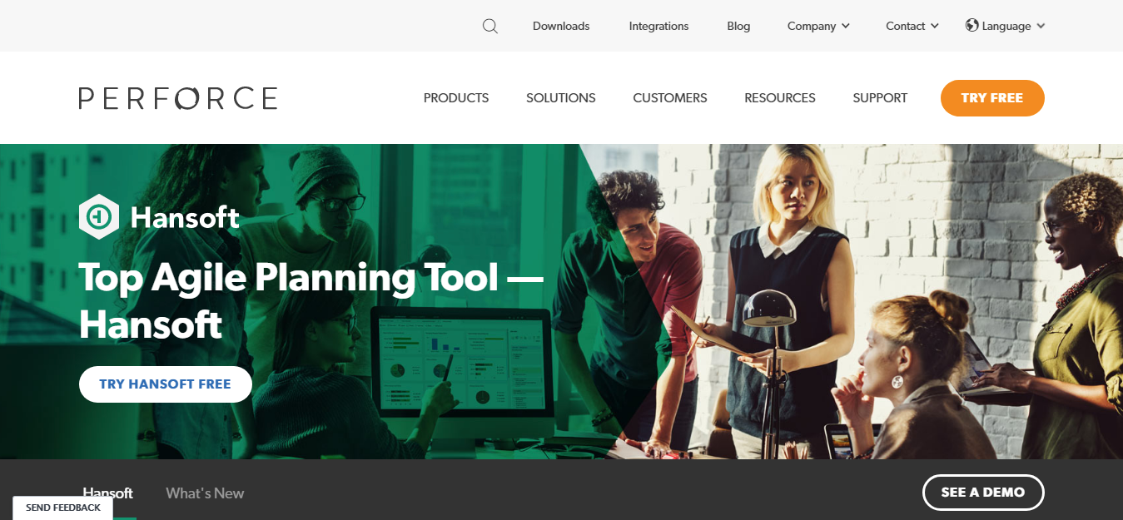Image resolution: width=1123 pixels, height=520 pixels.
Task: Go to the Perforce logo homepage
Action: pyautogui.click(x=178, y=98)
